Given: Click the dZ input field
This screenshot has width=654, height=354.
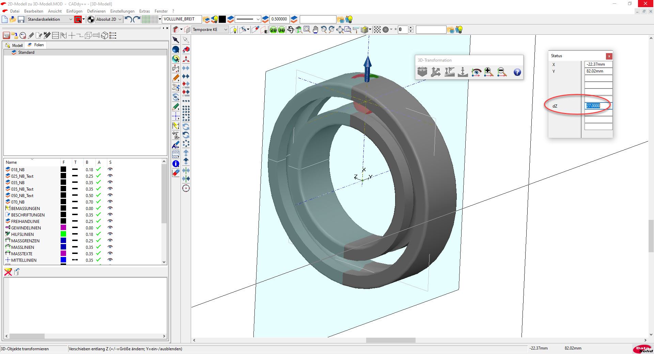Looking at the screenshot, I should point(598,106).
